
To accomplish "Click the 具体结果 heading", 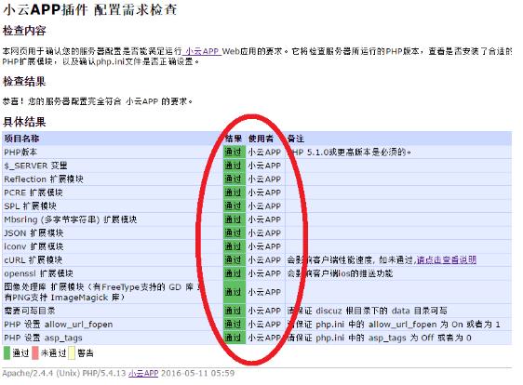I will click(24, 122).
